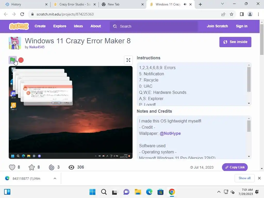Open @NotHype profile link

pyautogui.click(x=170, y=133)
